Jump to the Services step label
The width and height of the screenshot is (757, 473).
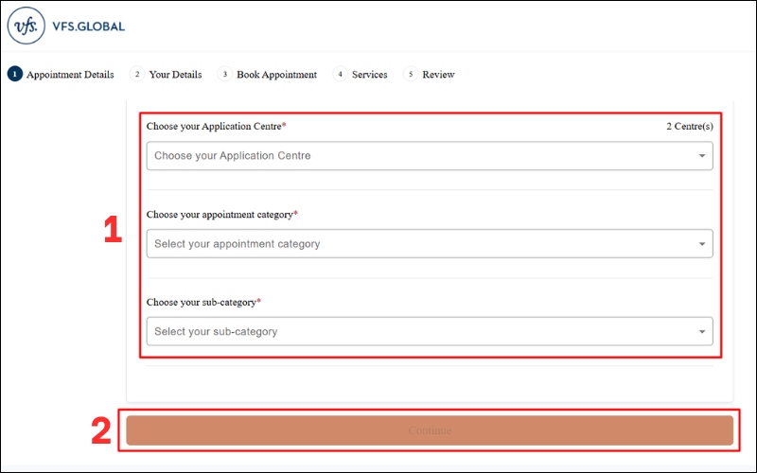[369, 75]
